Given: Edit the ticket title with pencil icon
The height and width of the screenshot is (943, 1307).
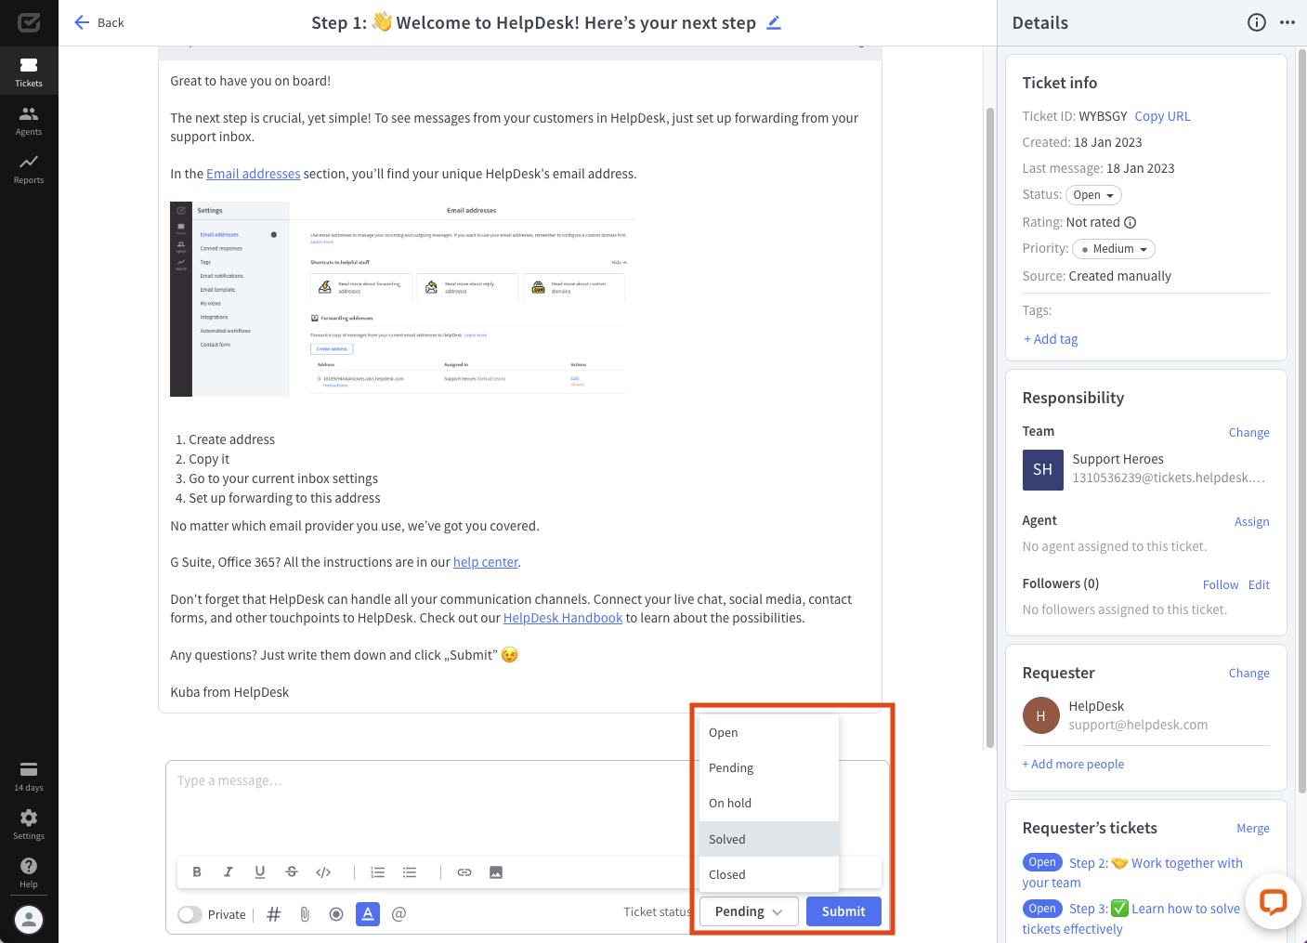Looking at the screenshot, I should (774, 22).
